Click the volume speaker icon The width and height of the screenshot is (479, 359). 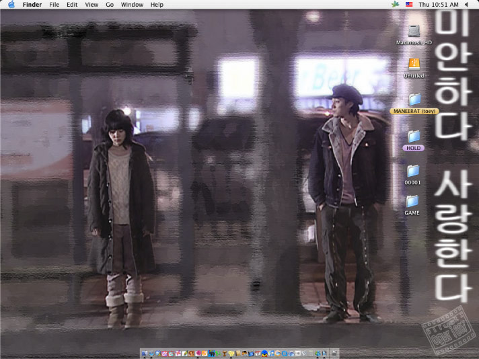coord(467,4)
